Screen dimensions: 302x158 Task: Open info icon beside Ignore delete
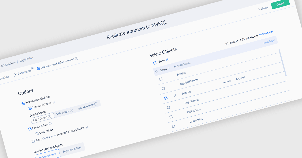96,104
